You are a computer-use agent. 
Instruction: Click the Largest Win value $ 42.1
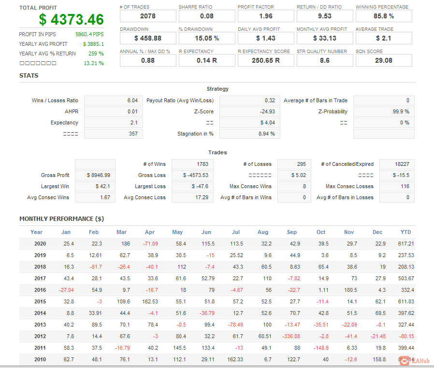[x=95, y=186]
